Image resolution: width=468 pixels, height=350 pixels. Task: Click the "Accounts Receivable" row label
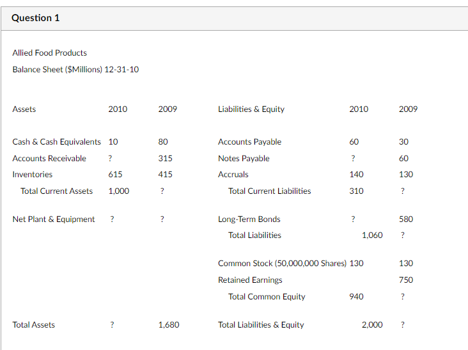coord(49,158)
